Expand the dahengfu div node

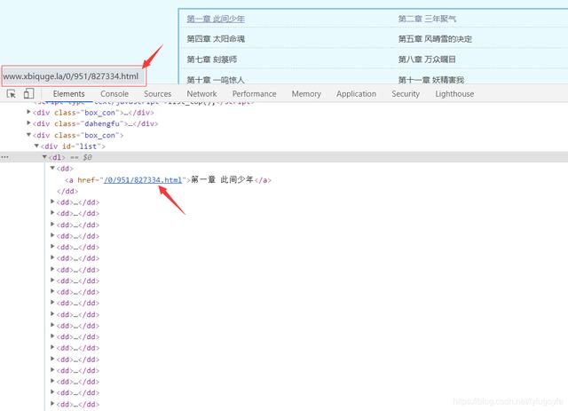pos(28,123)
